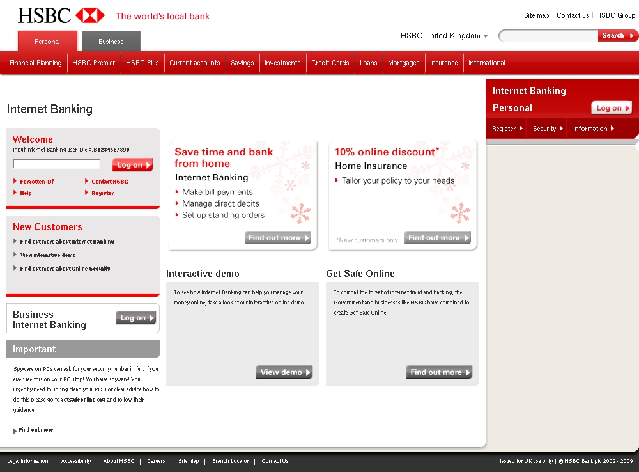Open Register link in Welcome box
Viewport: 639px width, 472px height.
102,193
